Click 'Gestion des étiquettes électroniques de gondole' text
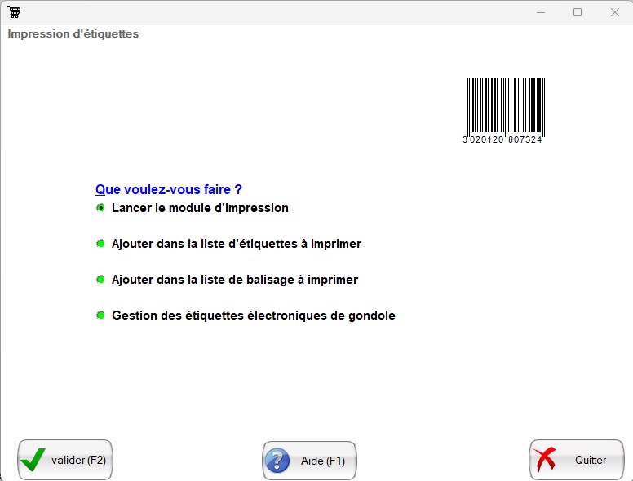This screenshot has height=481, width=633. [x=254, y=316]
